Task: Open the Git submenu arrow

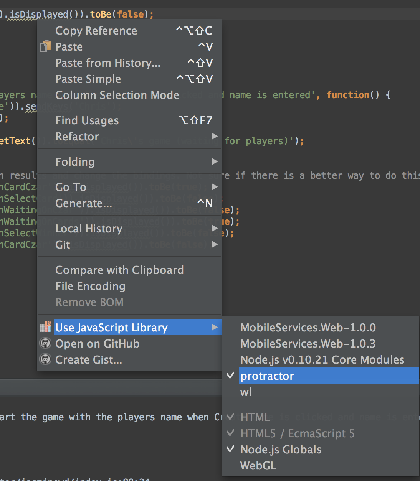Action: coord(214,244)
